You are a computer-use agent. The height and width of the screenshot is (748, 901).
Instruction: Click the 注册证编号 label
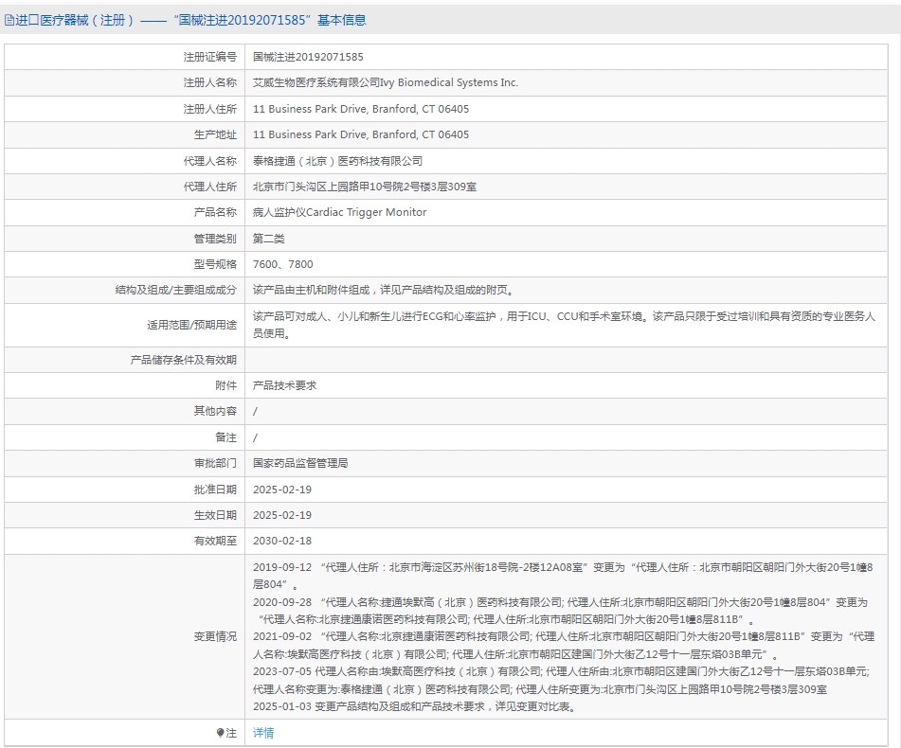point(209,57)
